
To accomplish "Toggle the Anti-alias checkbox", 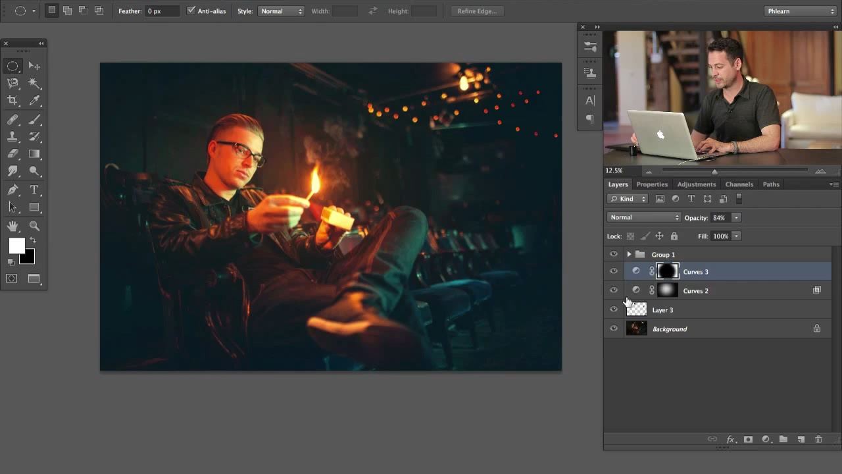I will [191, 11].
